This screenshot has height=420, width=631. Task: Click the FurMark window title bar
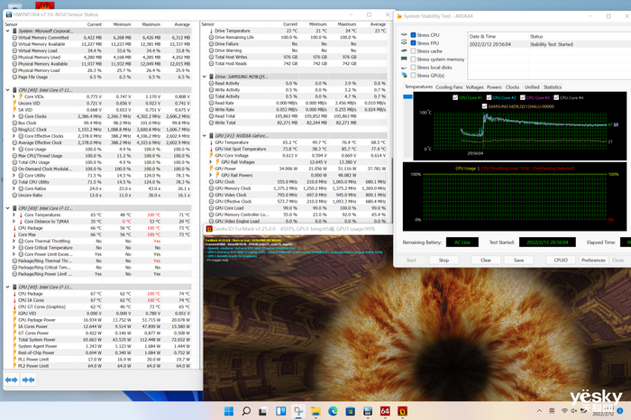(298, 229)
